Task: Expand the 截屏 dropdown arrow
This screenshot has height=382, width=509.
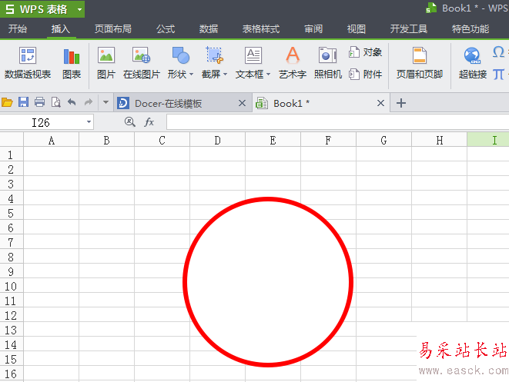Action: tap(225, 75)
